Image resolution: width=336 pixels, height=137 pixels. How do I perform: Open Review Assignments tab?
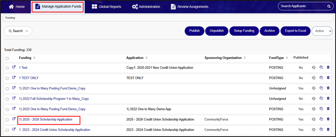pyautogui.click(x=189, y=7)
